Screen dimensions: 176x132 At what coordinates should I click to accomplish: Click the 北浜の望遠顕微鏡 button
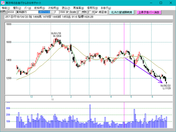click(x=122, y=12)
